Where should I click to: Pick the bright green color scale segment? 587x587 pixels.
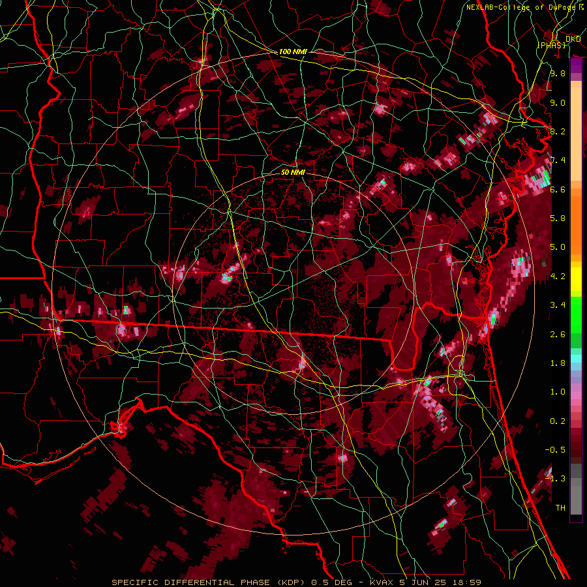point(576,314)
